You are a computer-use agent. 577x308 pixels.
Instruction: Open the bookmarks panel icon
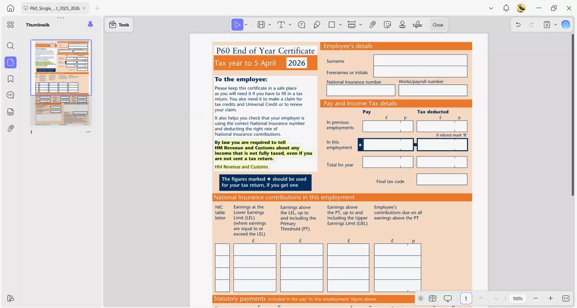click(x=10, y=79)
